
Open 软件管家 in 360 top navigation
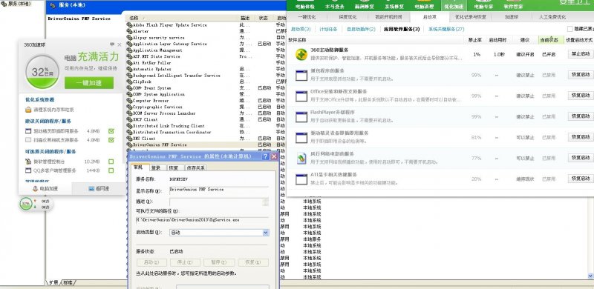click(513, 5)
